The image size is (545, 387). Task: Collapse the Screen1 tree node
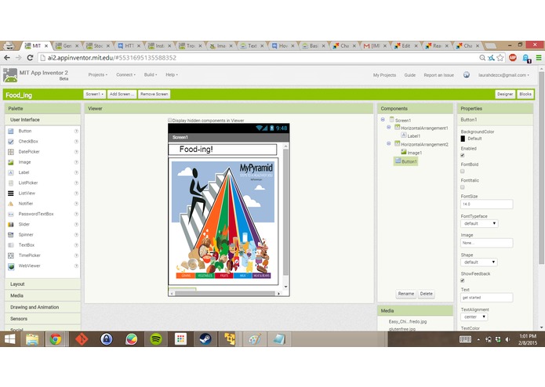tap(383, 120)
